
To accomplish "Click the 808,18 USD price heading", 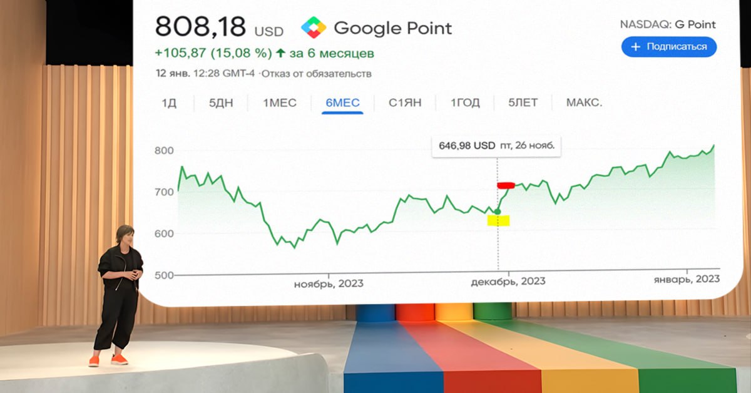I will click(219, 27).
